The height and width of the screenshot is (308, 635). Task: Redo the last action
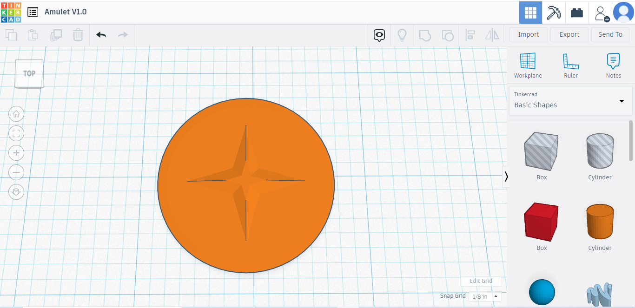click(123, 35)
